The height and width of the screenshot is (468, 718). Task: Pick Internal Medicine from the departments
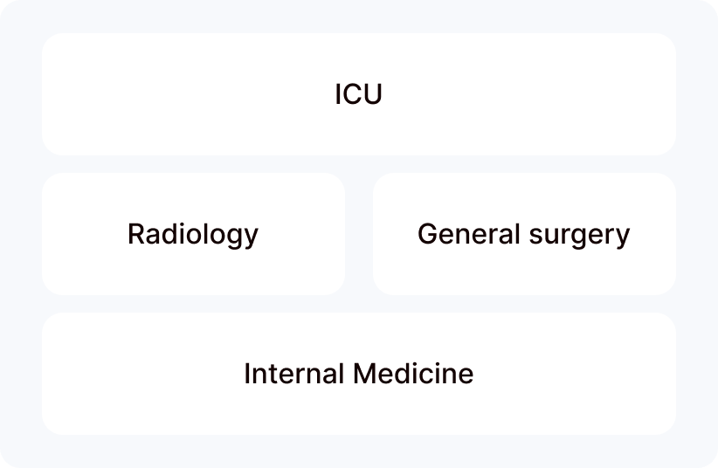[x=358, y=374]
